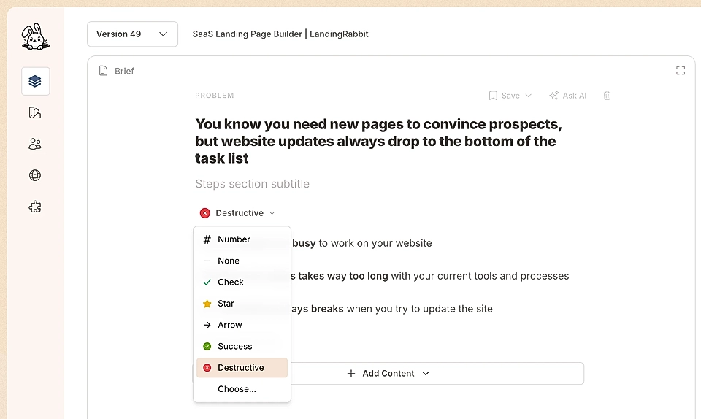Open the Version 49 dropdown

[132, 34]
